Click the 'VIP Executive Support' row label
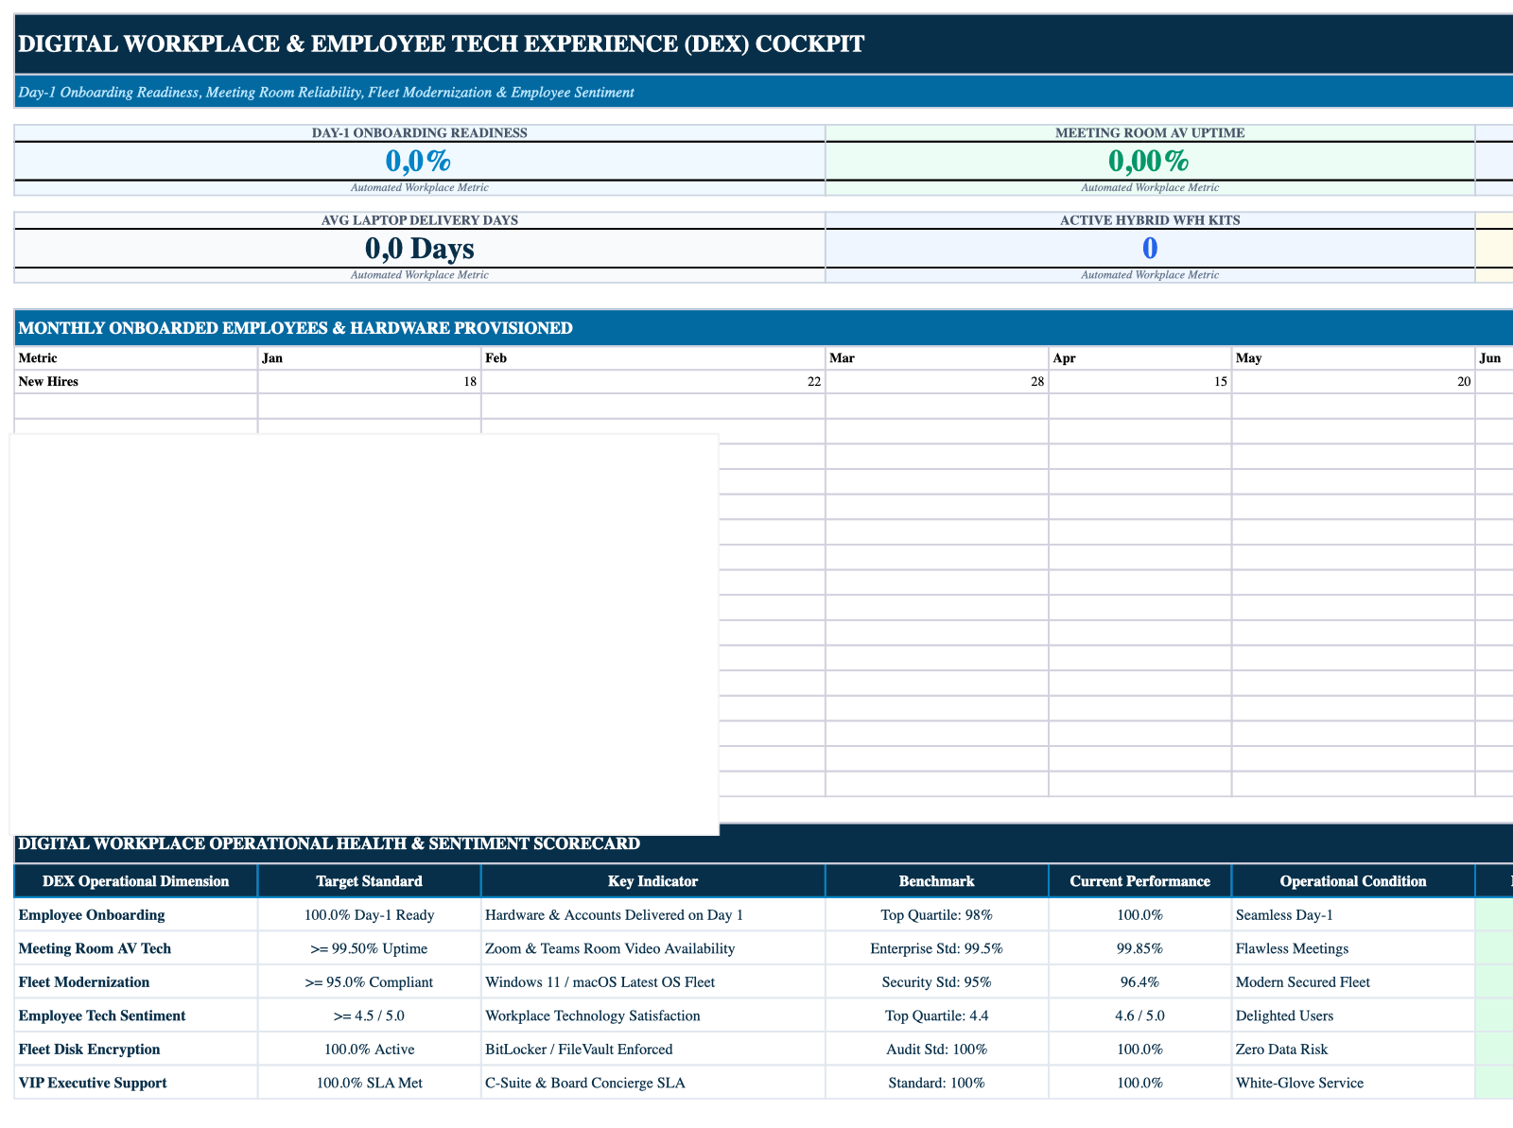The width and height of the screenshot is (1513, 1128). [x=136, y=1083]
